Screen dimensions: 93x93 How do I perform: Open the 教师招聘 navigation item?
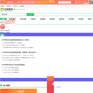point(43,19)
